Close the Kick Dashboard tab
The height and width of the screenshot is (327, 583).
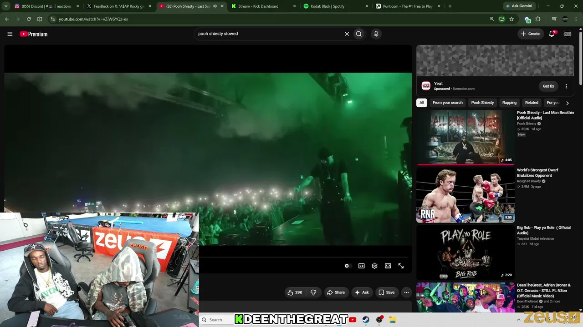294,6
